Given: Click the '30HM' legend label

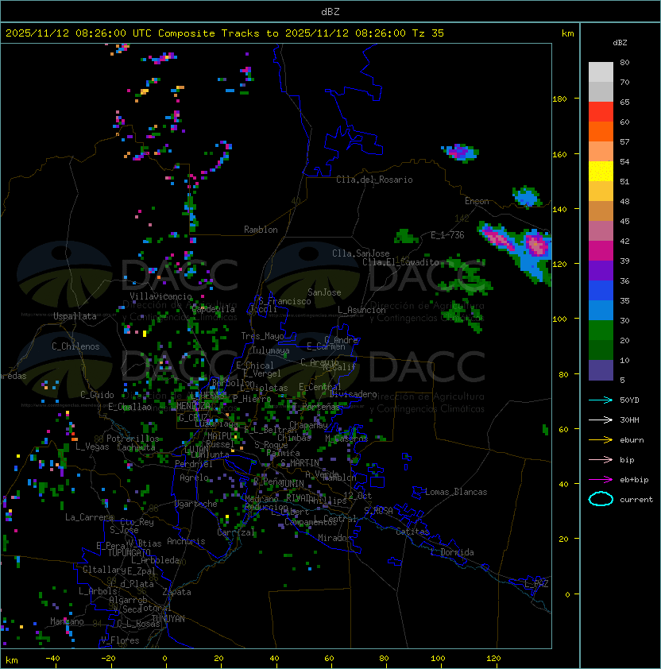Looking at the screenshot, I should tap(629, 420).
